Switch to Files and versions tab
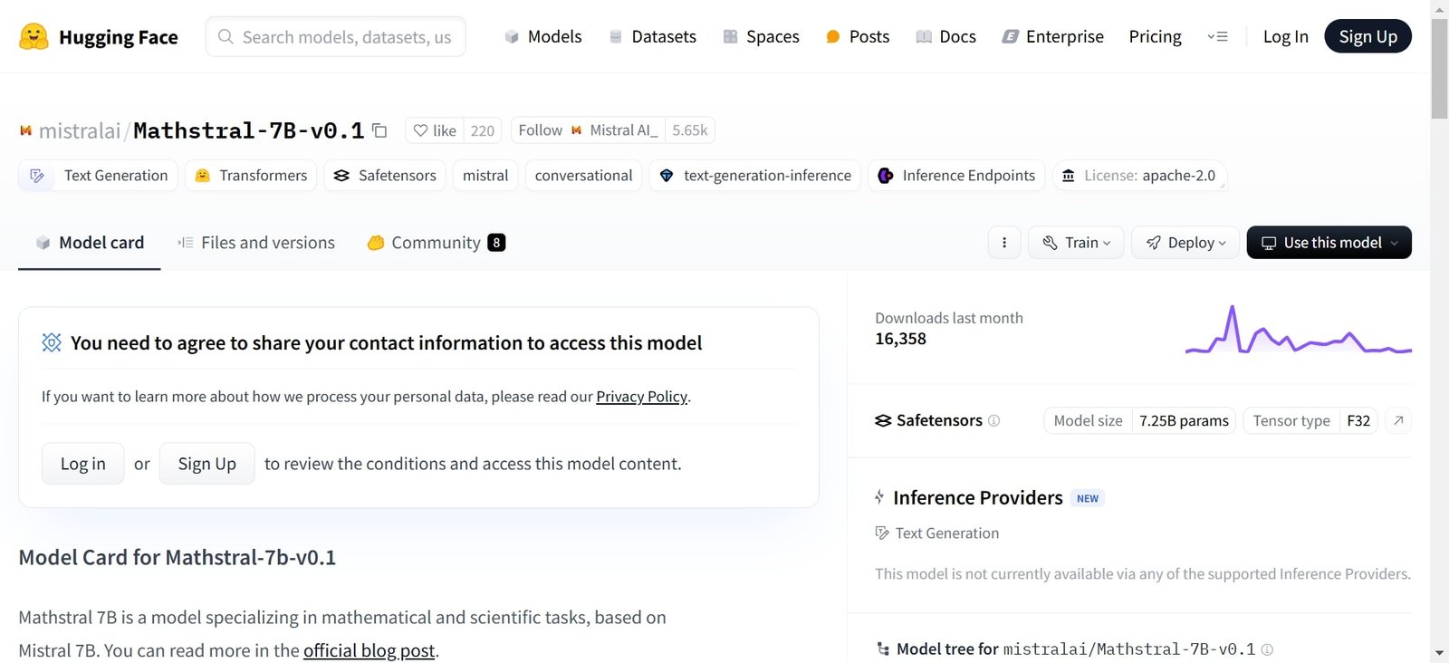This screenshot has height=663, width=1449. [256, 243]
